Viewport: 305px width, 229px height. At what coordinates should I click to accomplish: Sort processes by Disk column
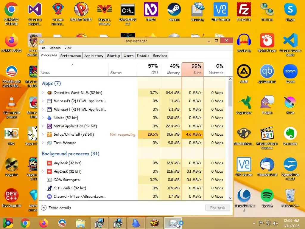(193, 69)
